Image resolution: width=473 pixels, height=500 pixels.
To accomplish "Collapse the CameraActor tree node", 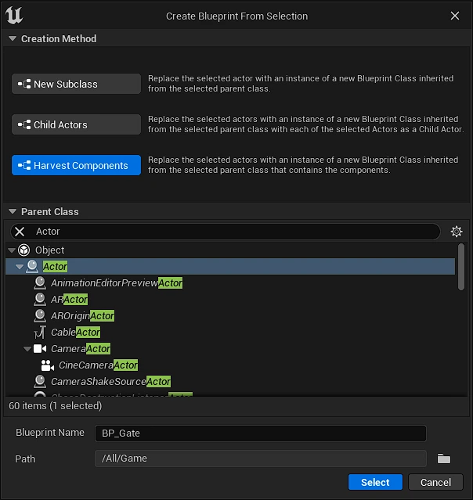I will (27, 349).
